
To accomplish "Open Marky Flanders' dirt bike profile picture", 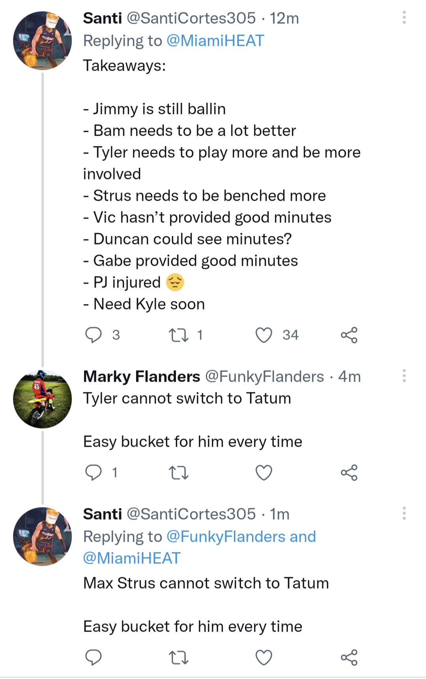I will pyautogui.click(x=43, y=399).
